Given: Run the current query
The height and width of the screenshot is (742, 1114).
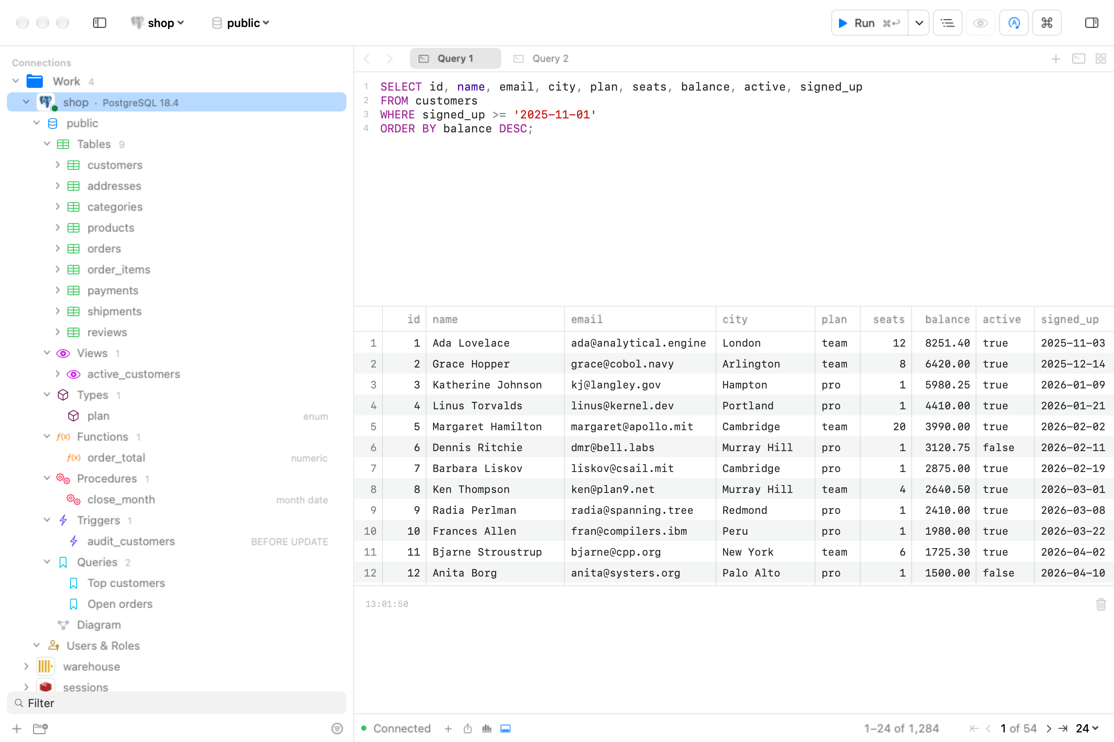Looking at the screenshot, I should pos(869,23).
